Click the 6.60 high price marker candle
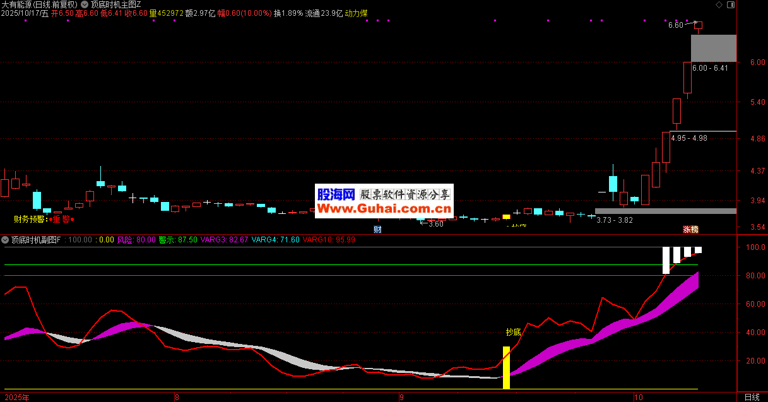 pos(699,25)
